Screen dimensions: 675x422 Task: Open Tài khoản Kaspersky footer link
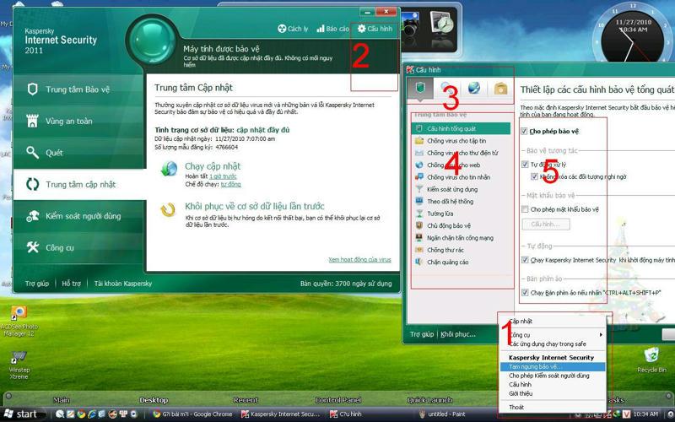pos(123,284)
